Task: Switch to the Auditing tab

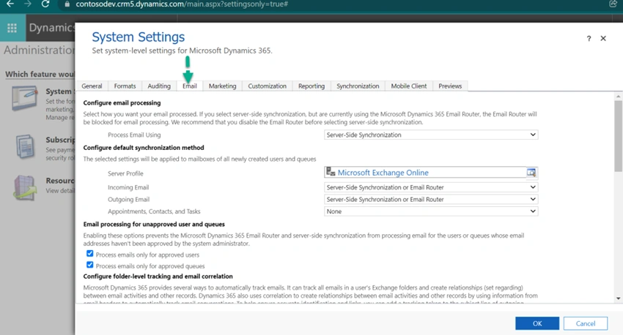Action: (159, 86)
